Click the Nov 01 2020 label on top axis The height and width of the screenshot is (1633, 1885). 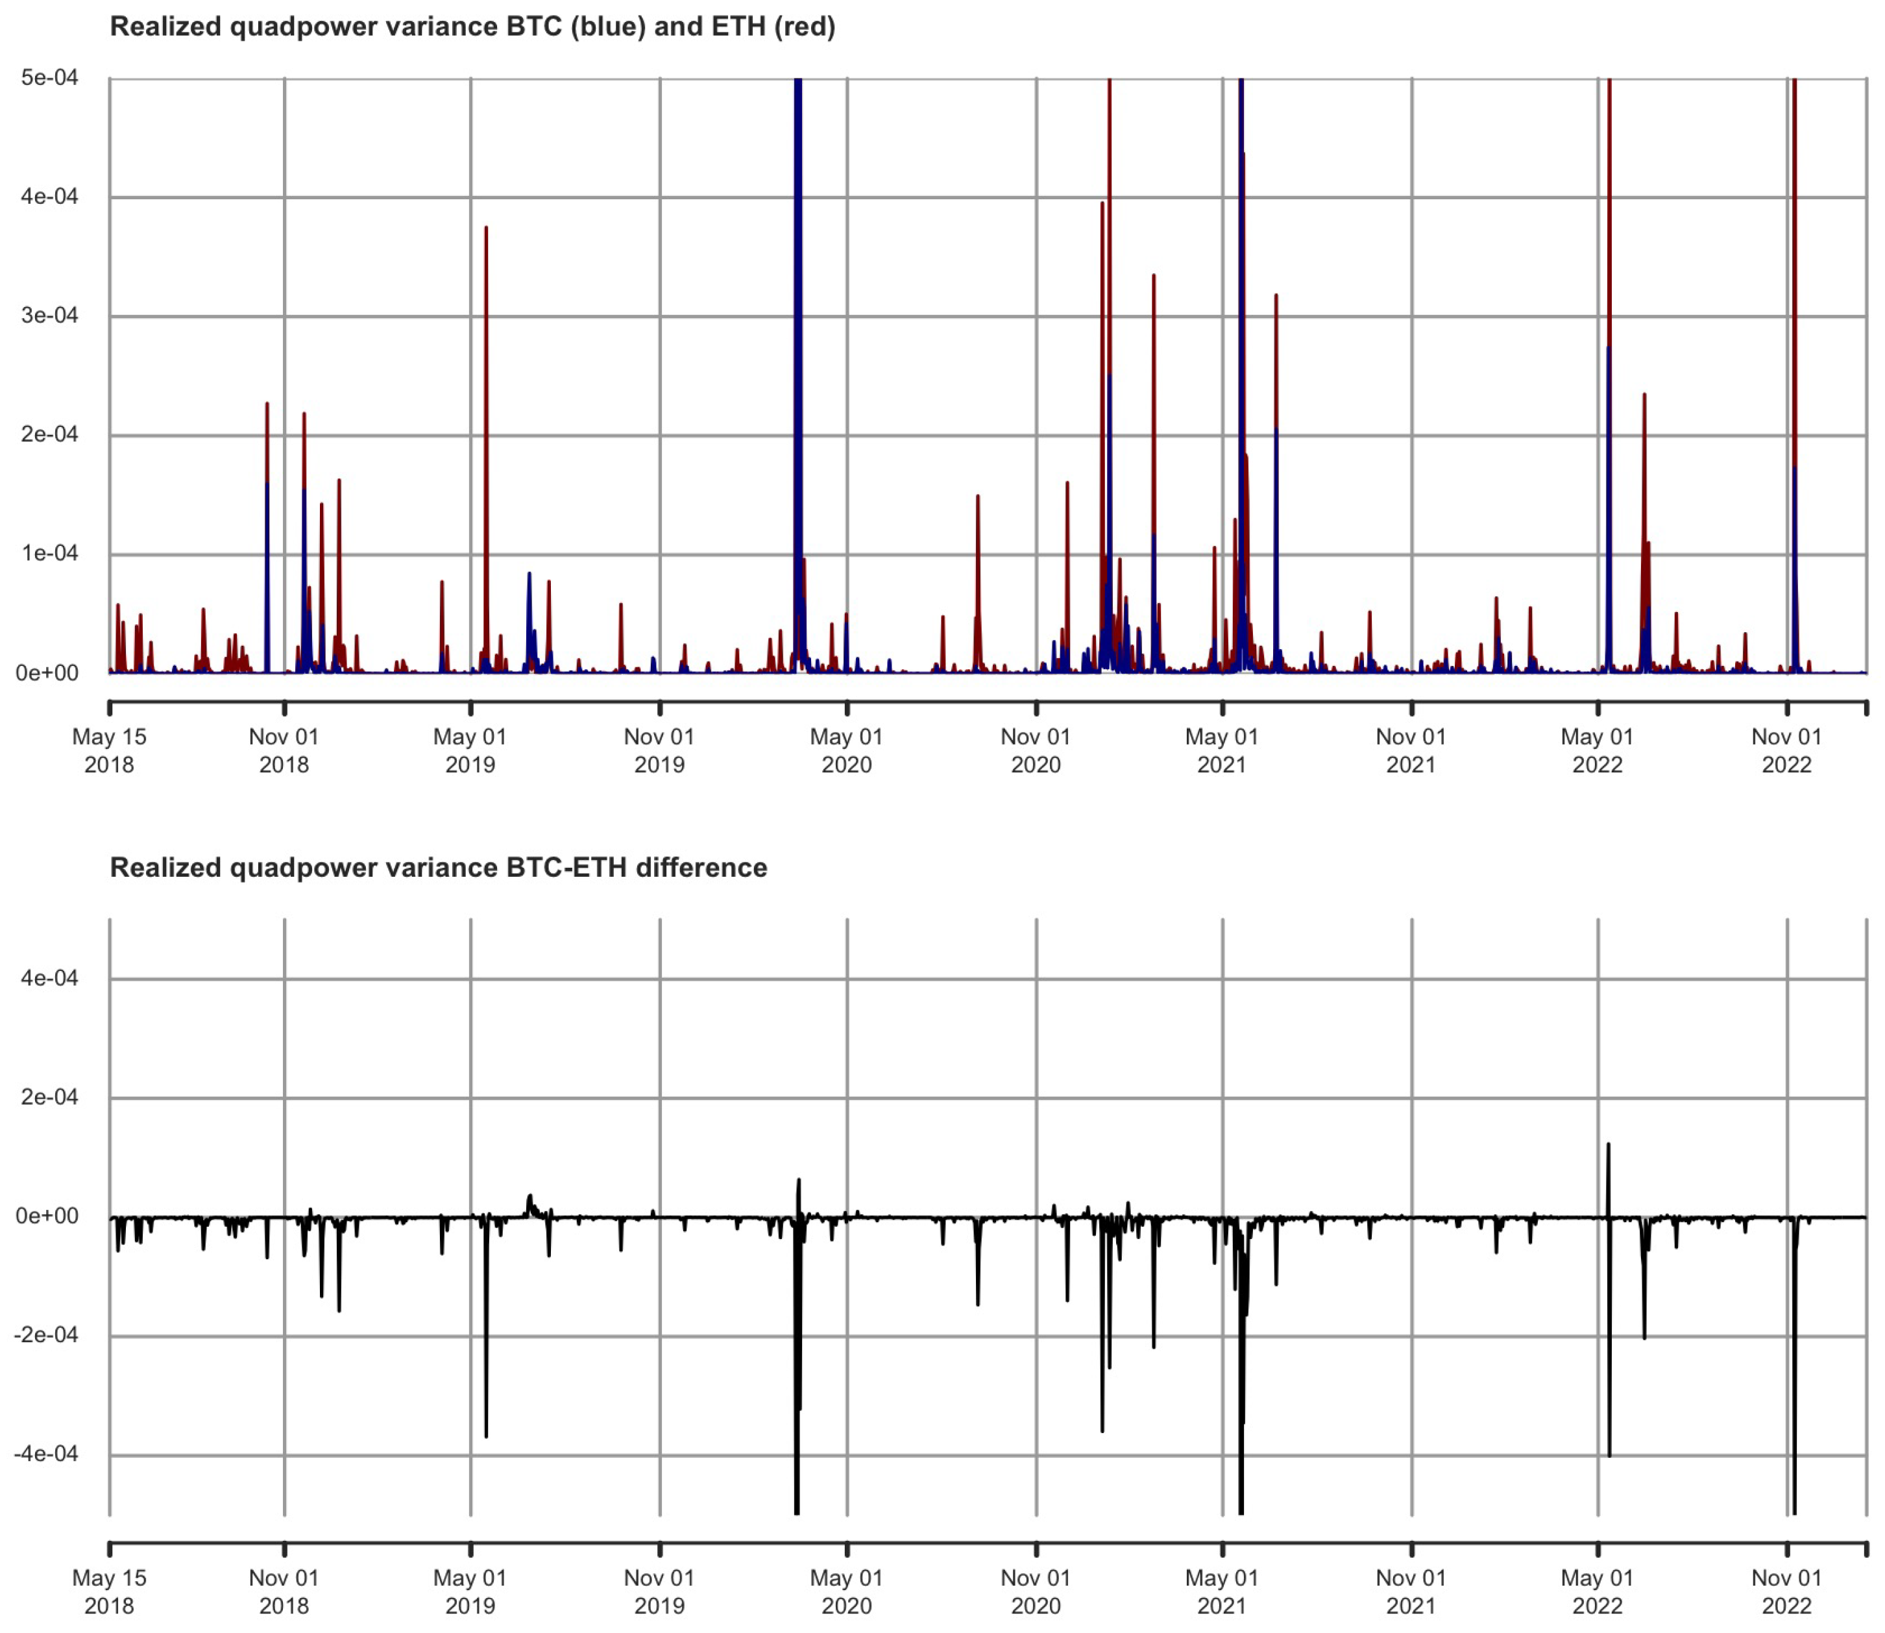tap(1036, 750)
